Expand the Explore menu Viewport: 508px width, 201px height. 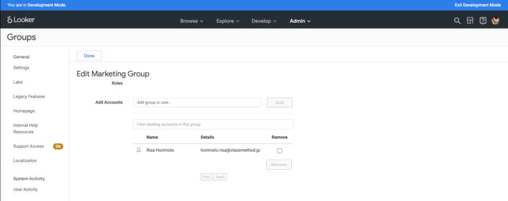pyautogui.click(x=228, y=21)
